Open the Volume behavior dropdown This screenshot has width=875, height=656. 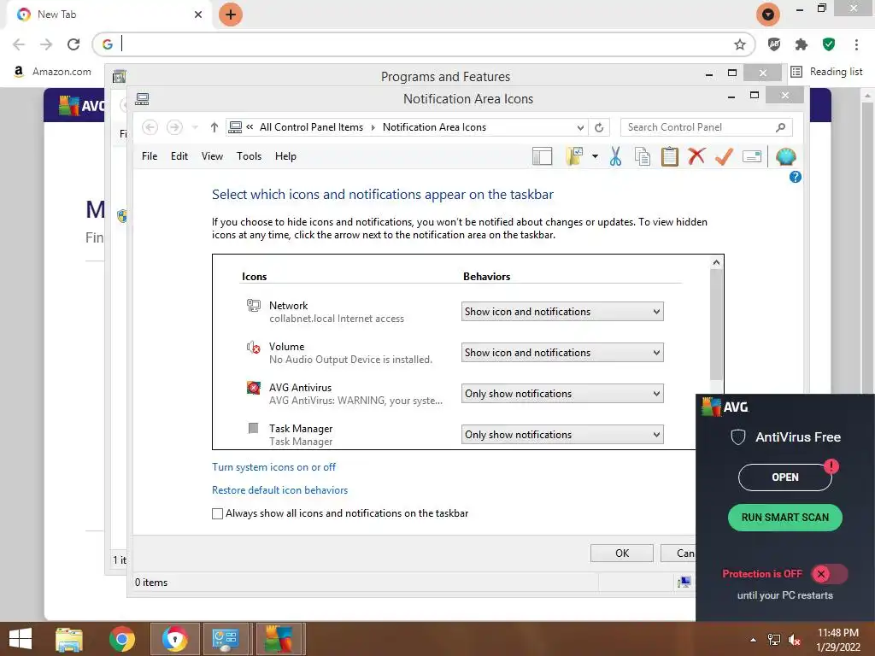click(x=562, y=353)
